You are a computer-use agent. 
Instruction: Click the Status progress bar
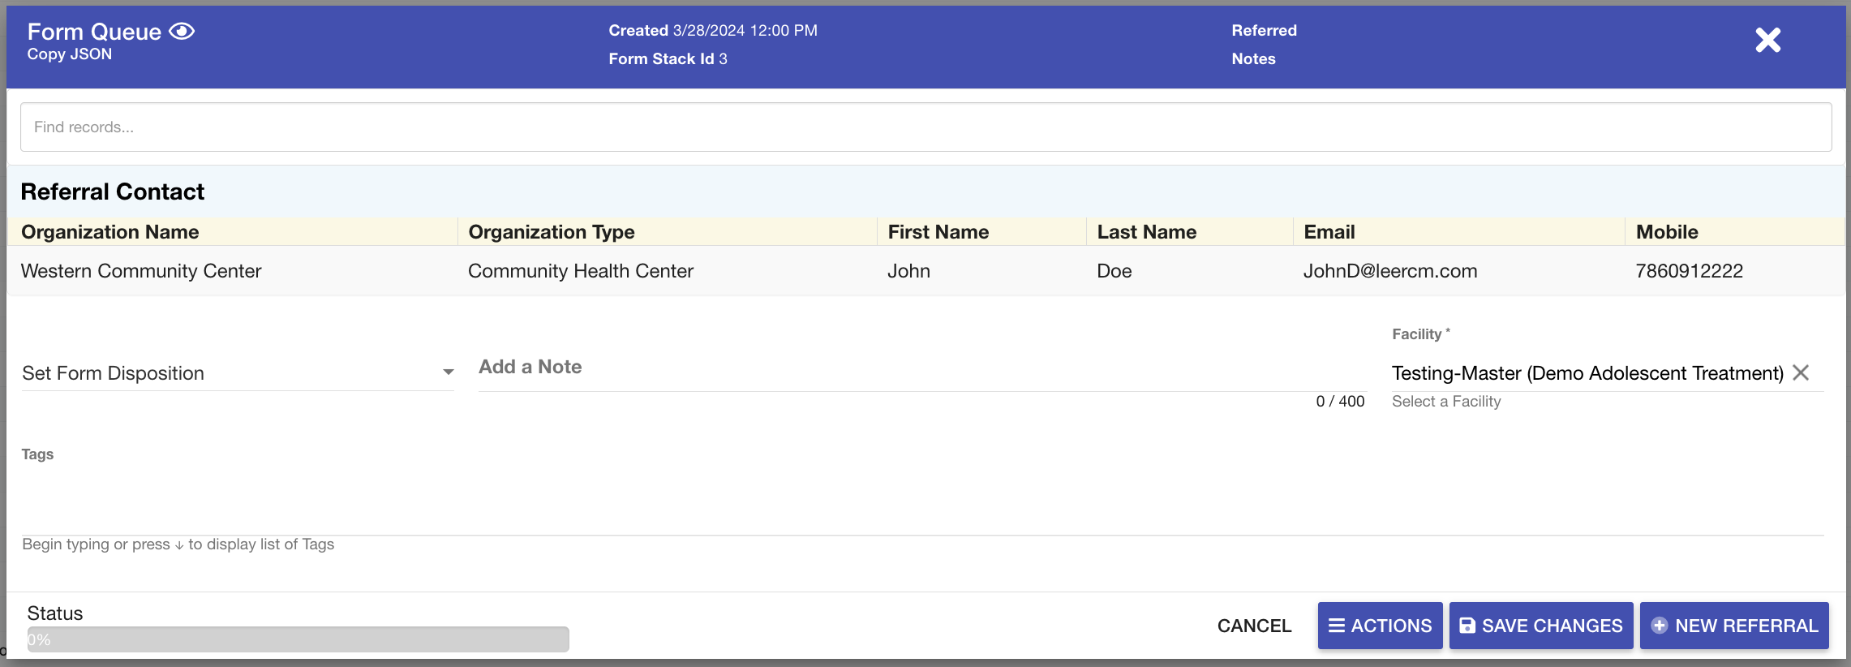point(298,639)
